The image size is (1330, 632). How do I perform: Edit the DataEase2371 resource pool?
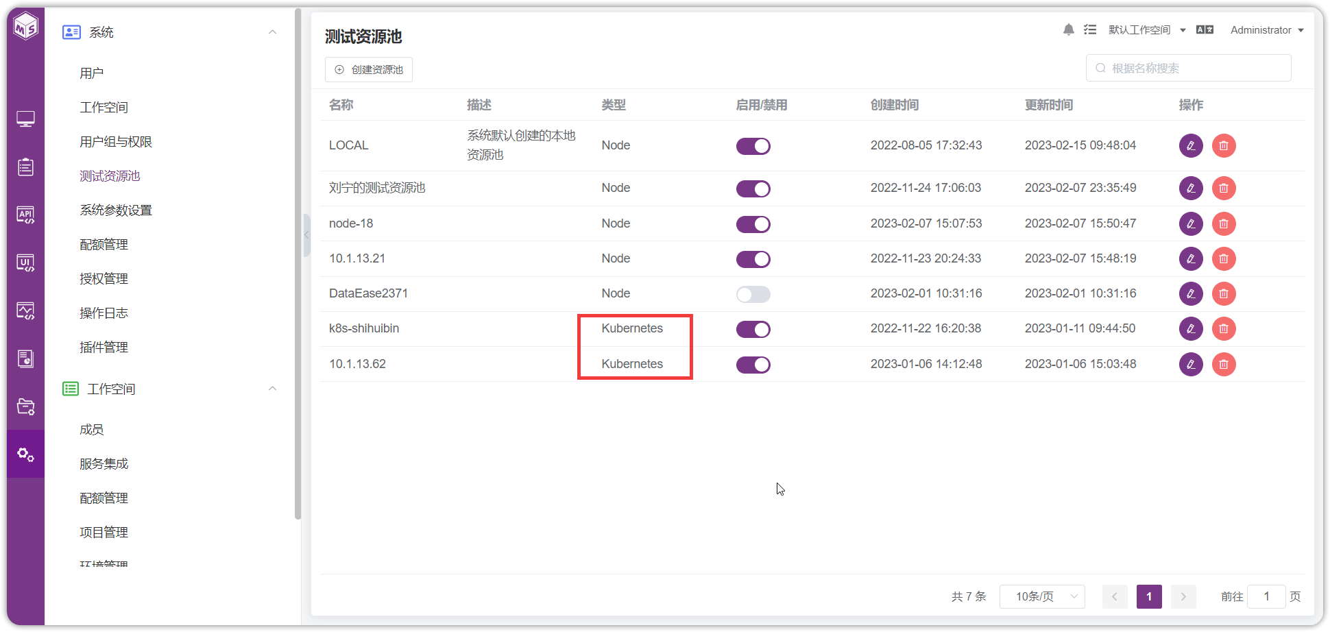coord(1191,293)
